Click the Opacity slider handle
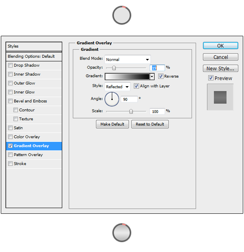Screen dimensions: 244x252 click(114, 68)
